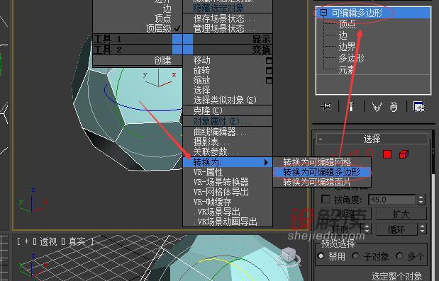Open 摄影表...

tap(212, 142)
